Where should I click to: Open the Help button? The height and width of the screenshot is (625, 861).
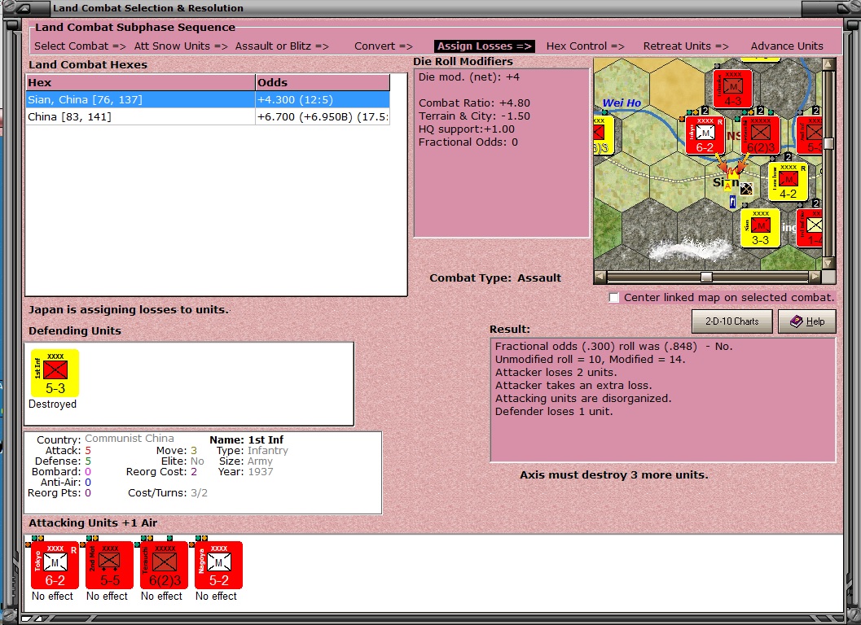point(807,321)
